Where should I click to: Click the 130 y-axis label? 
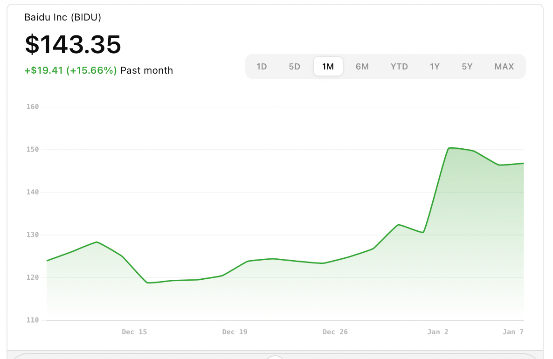click(x=33, y=235)
